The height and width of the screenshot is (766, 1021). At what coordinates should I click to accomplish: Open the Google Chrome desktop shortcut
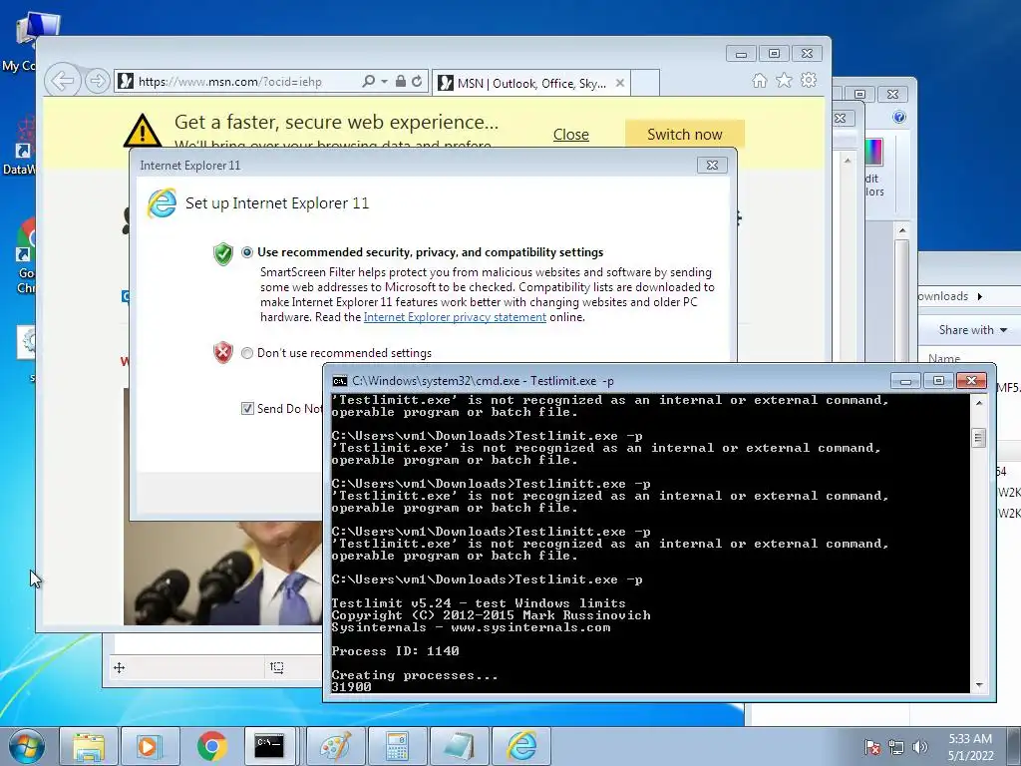[x=26, y=256]
